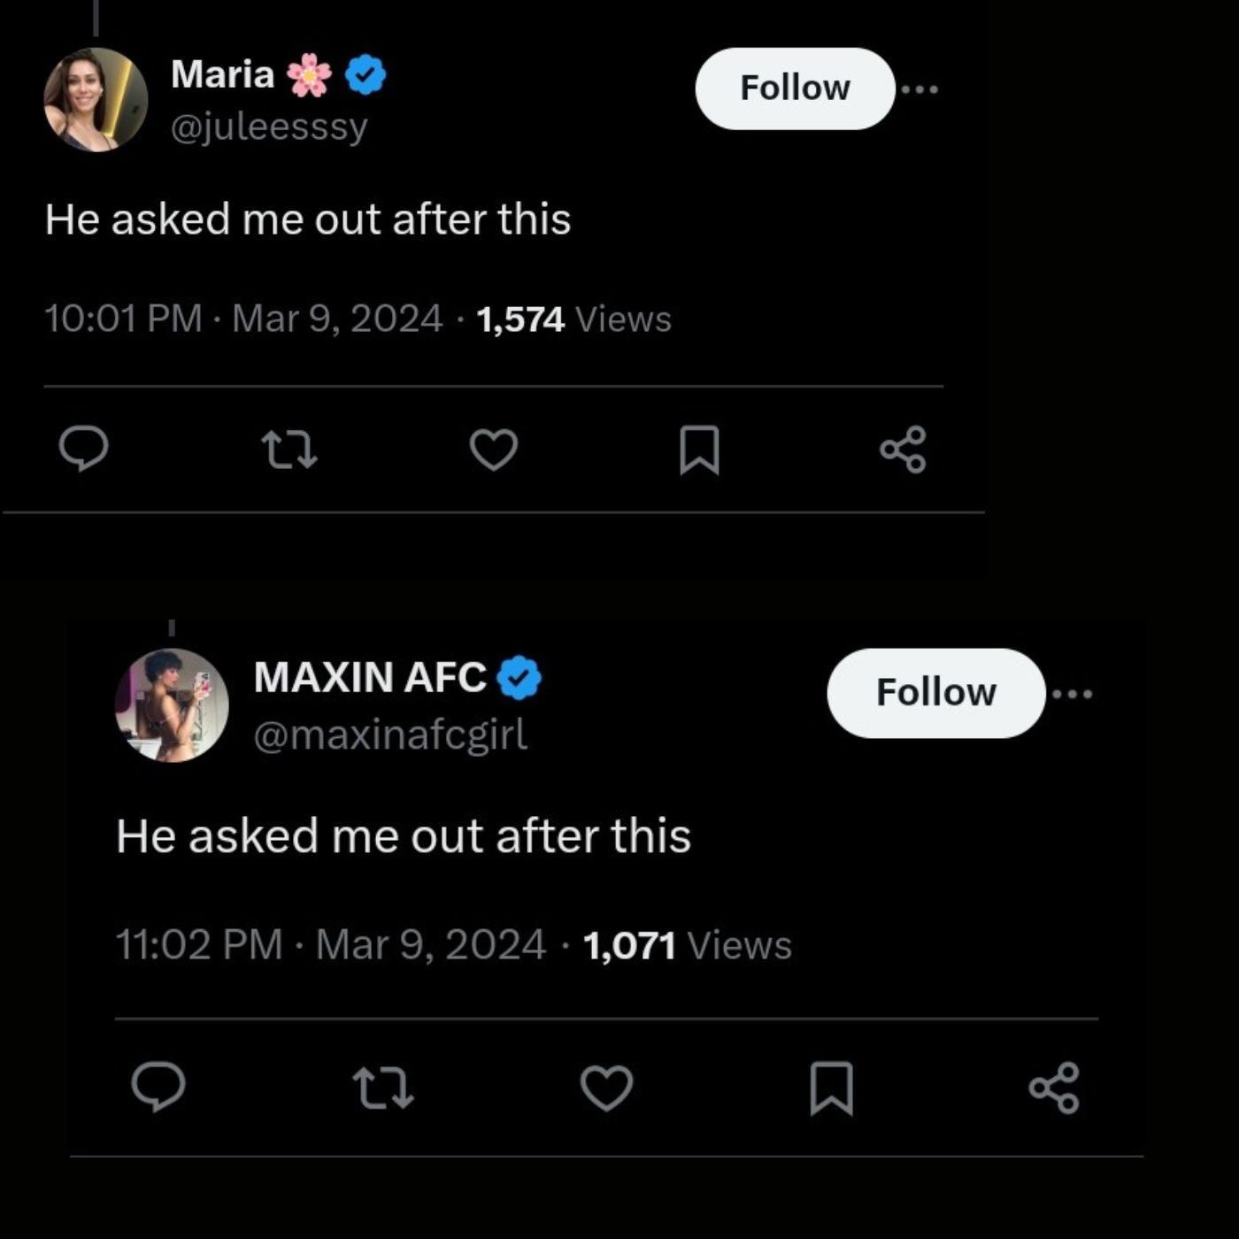
Task: Repost Maria's tweet
Action: coord(290,449)
